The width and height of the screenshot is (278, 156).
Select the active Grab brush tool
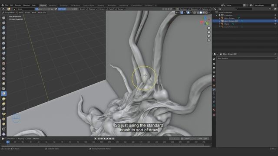coord(3,94)
